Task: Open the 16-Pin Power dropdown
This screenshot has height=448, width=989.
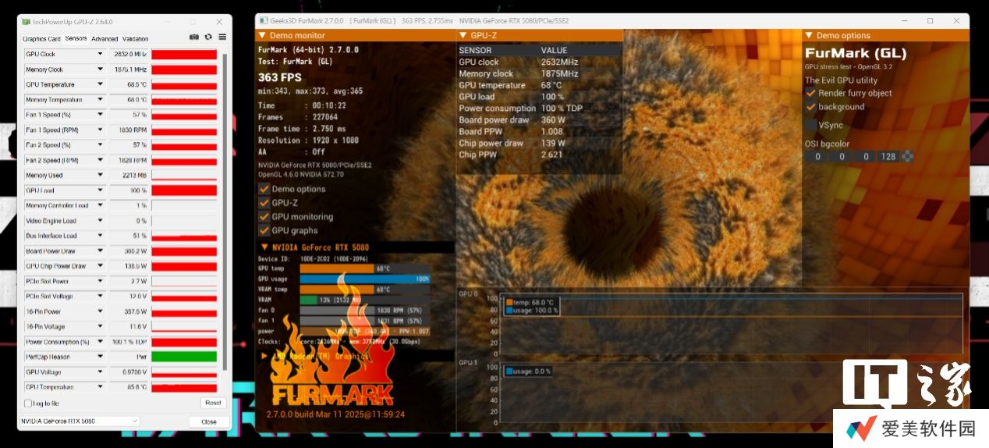Action: point(100,311)
